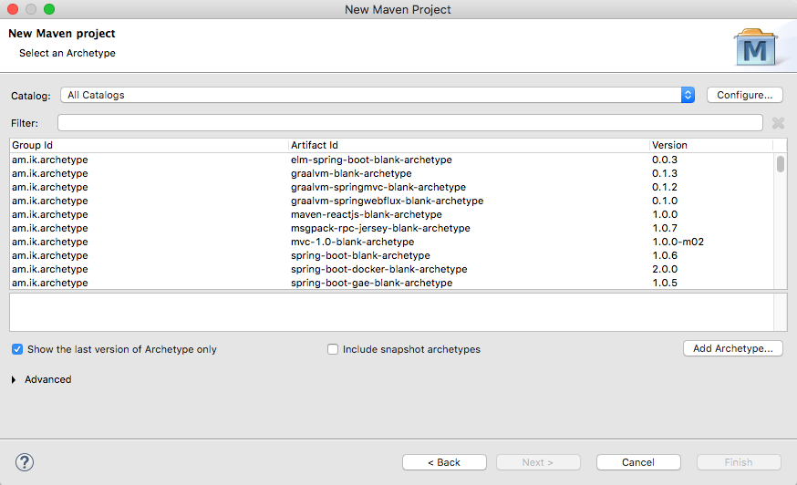
Task: Enable Include snapshot archetypes checkbox
Action: (x=333, y=349)
